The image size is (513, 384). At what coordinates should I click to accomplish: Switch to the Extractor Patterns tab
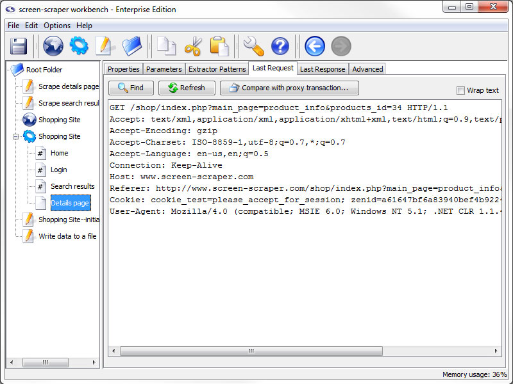click(x=217, y=69)
